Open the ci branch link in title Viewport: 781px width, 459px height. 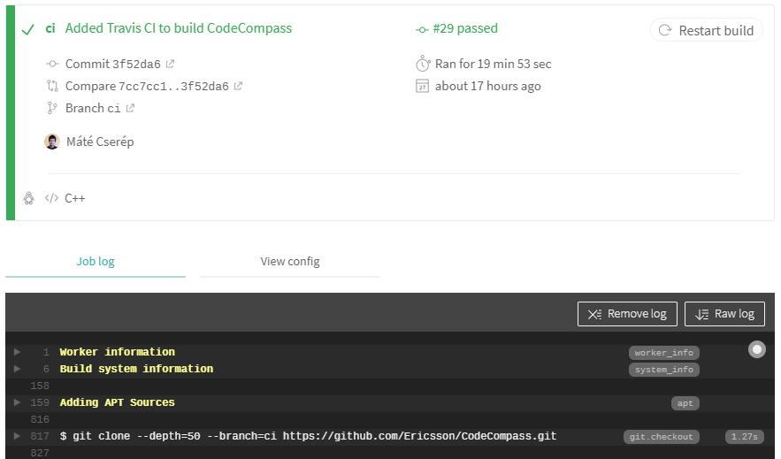pyautogui.click(x=50, y=28)
